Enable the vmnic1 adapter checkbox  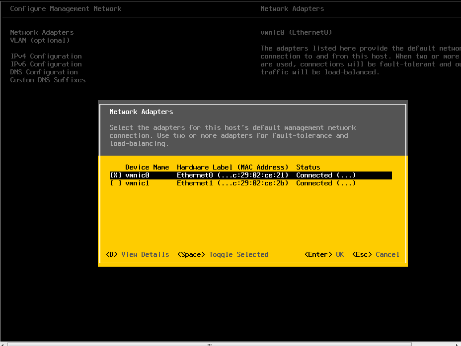[115, 183]
